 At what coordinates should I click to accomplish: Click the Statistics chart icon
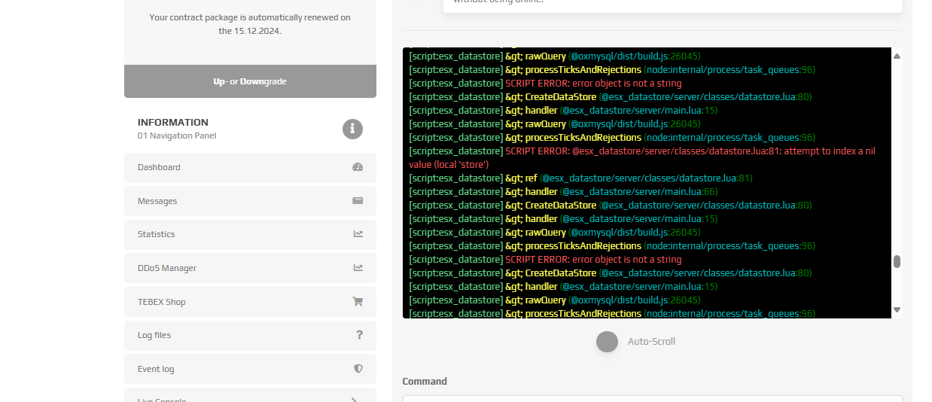(x=358, y=234)
